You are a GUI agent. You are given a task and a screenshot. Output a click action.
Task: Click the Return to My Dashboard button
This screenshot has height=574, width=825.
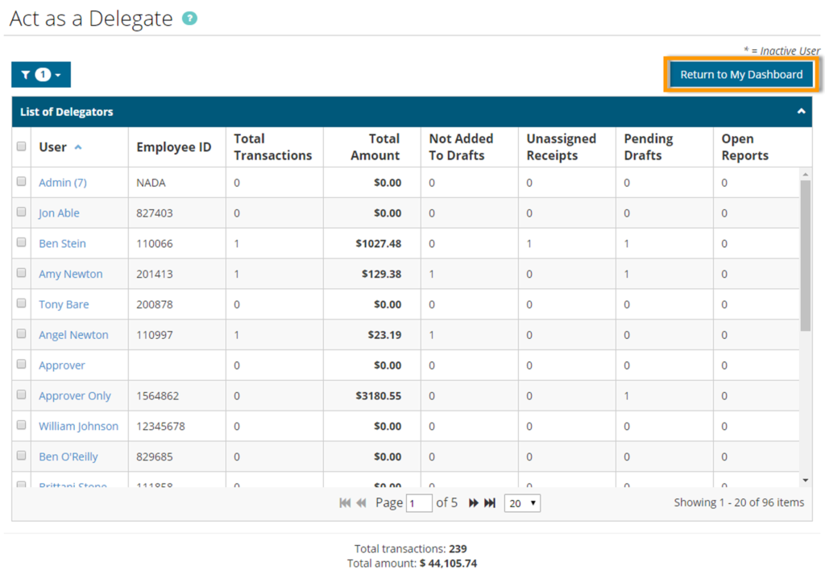point(740,74)
